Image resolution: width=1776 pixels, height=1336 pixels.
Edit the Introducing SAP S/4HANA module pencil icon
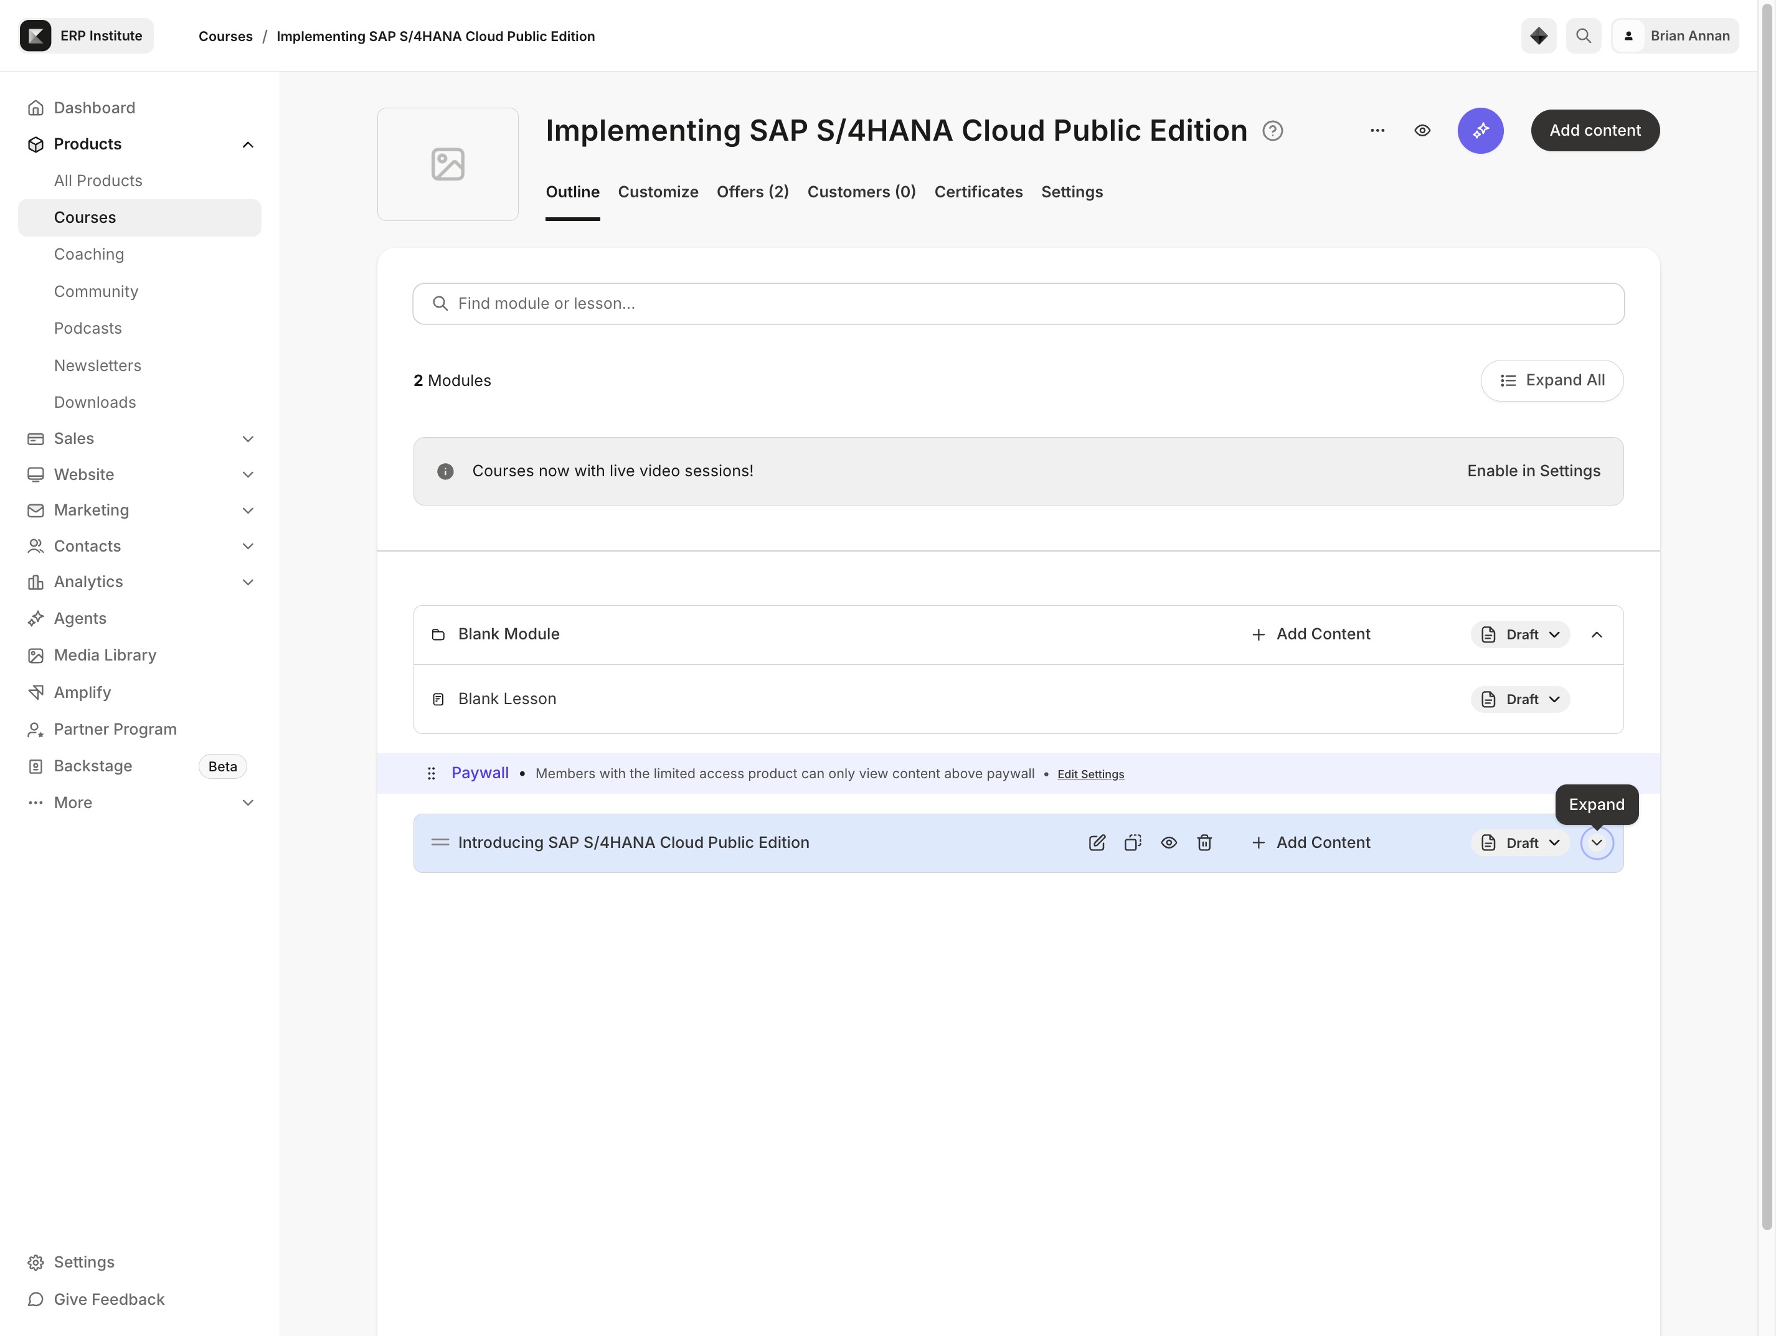point(1097,842)
